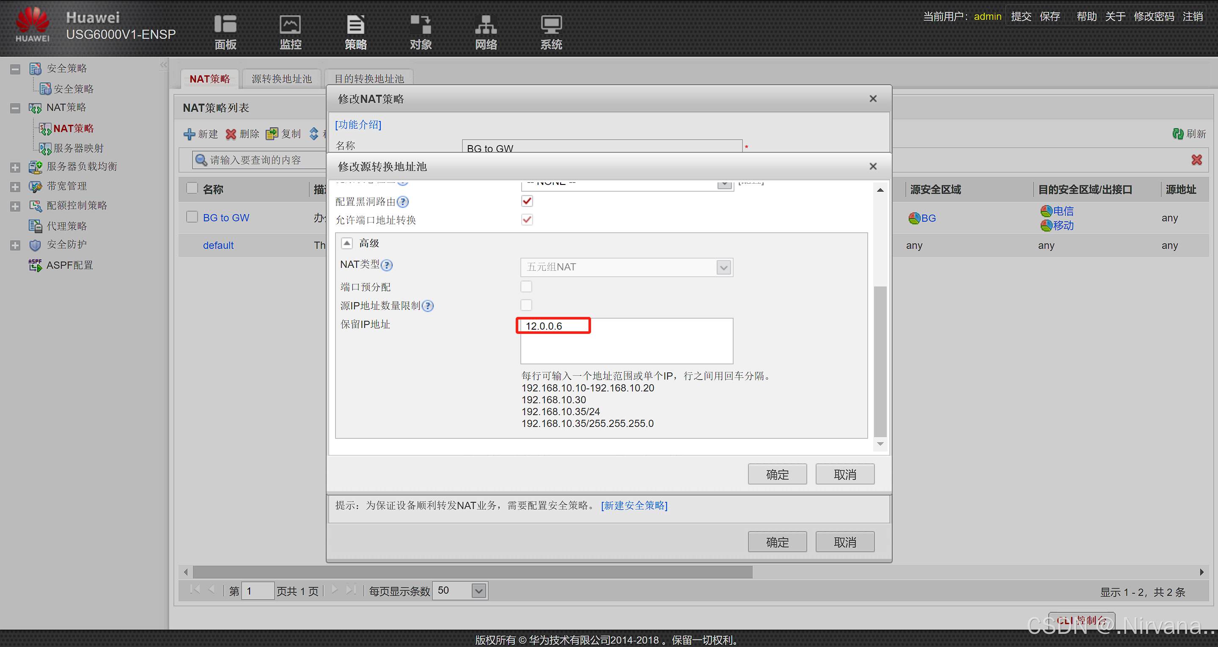The image size is (1218, 647).
Task: Collapse the 安全策略 tree node
Action: coord(15,69)
